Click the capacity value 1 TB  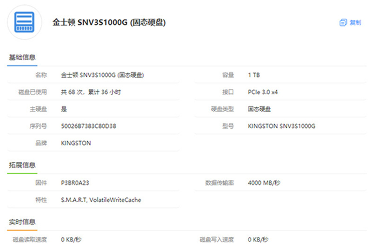click(254, 75)
